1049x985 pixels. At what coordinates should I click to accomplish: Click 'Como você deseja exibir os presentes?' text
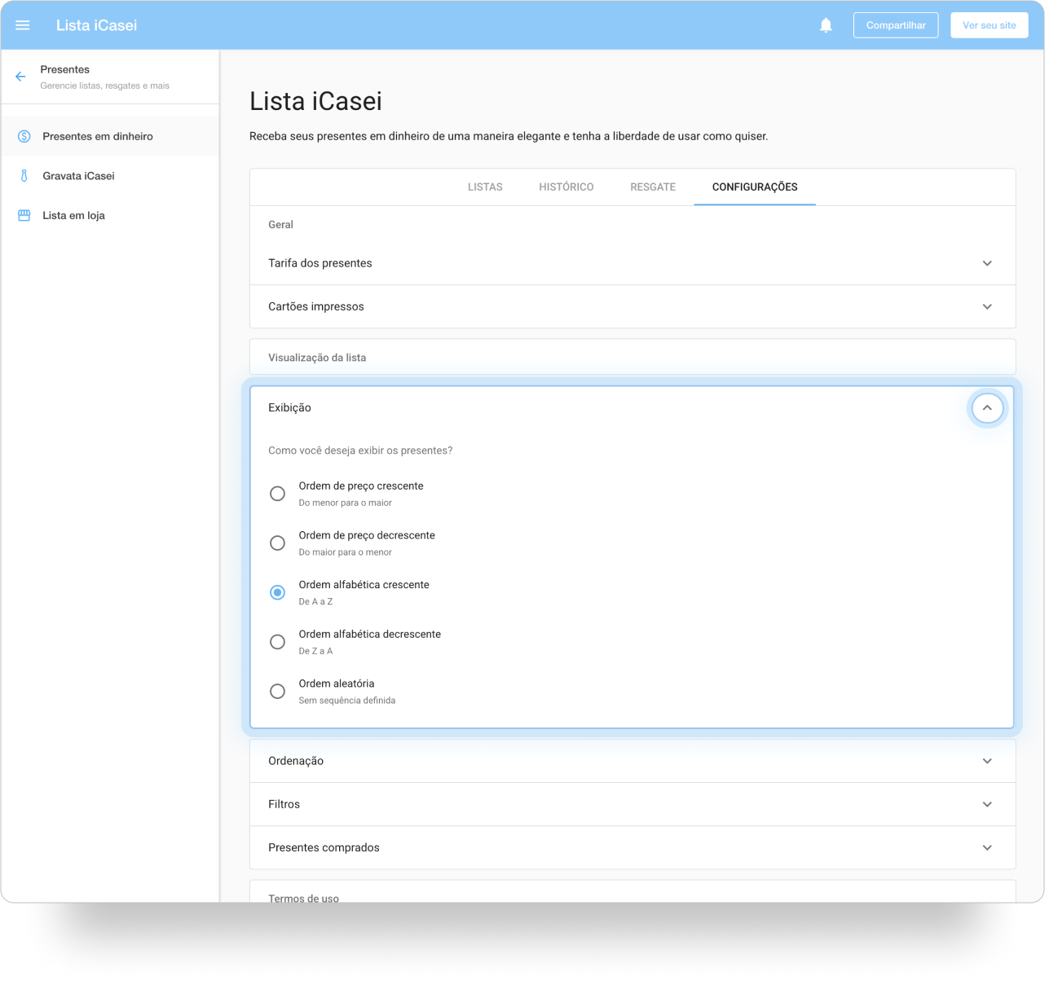coord(360,451)
